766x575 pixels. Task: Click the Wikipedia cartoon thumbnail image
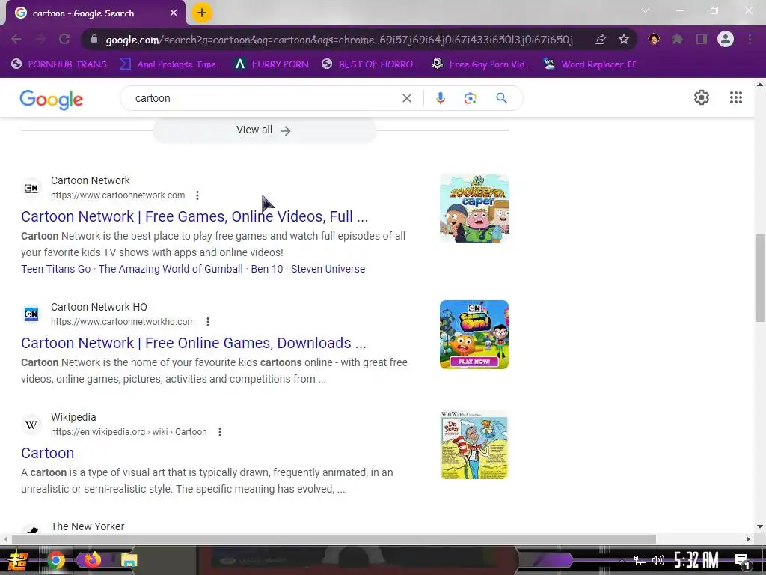[x=474, y=445]
